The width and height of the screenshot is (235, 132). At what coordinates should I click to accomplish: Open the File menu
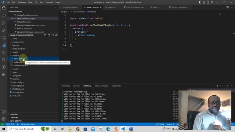click(x=8, y=2)
